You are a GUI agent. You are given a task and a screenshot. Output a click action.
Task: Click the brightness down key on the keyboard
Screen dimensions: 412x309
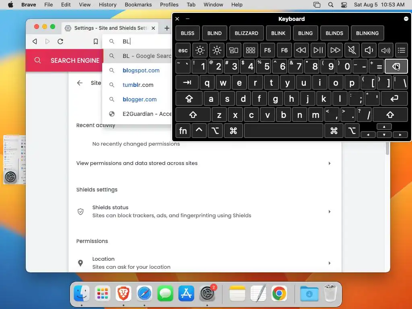click(x=200, y=50)
